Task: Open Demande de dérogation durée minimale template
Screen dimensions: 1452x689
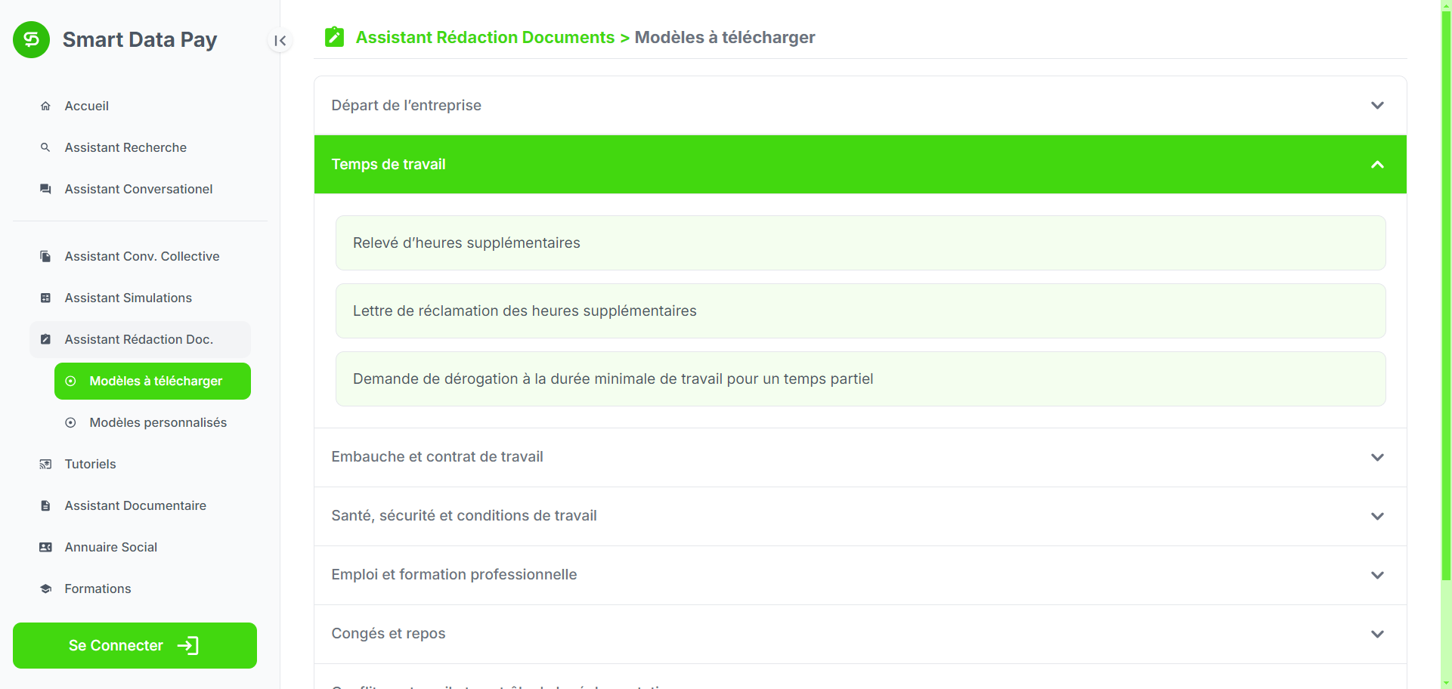Action: (860, 378)
